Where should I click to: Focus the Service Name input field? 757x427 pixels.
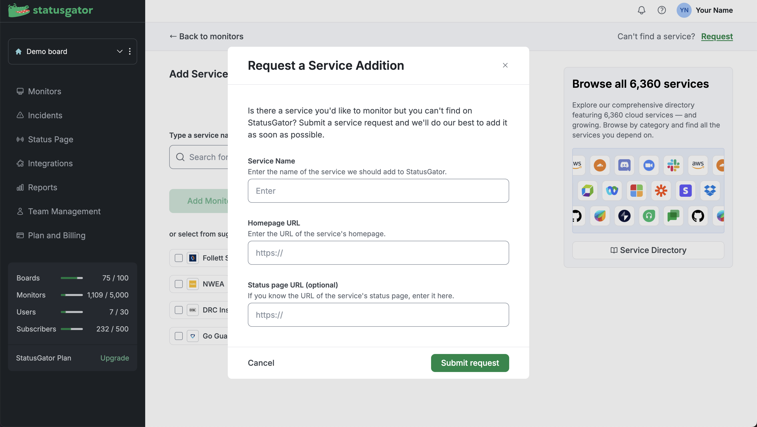378,191
